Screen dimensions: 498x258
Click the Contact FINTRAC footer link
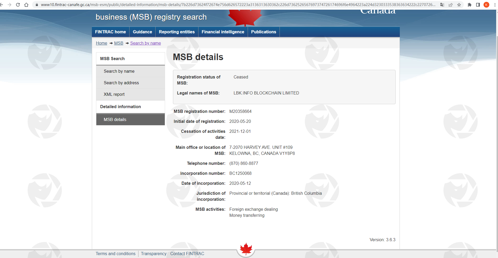tap(187, 254)
